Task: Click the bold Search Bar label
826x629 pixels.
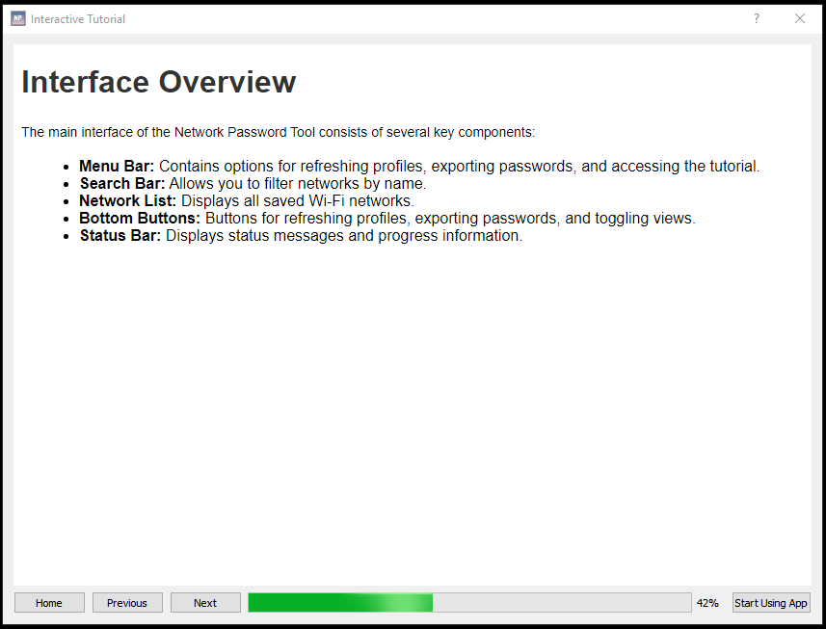Action: click(122, 183)
